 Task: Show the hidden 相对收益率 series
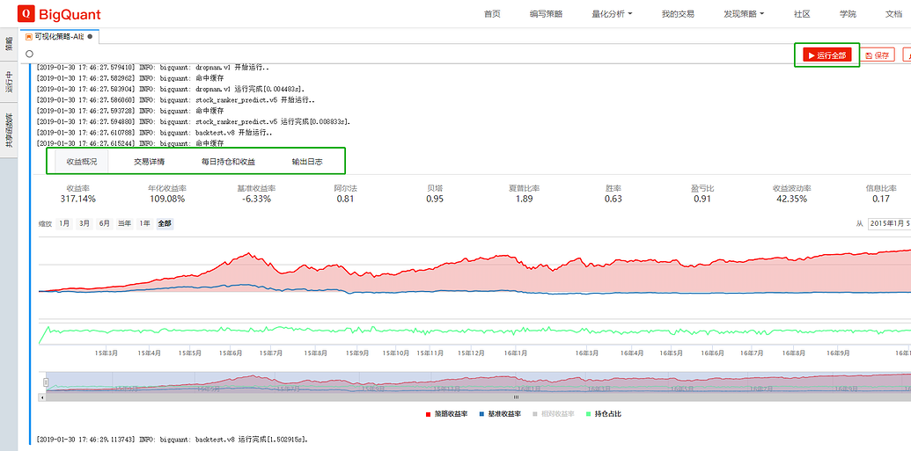[x=554, y=414]
